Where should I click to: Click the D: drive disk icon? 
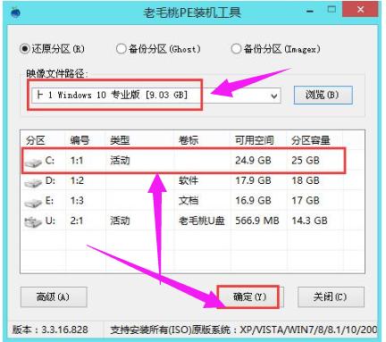[33, 182]
